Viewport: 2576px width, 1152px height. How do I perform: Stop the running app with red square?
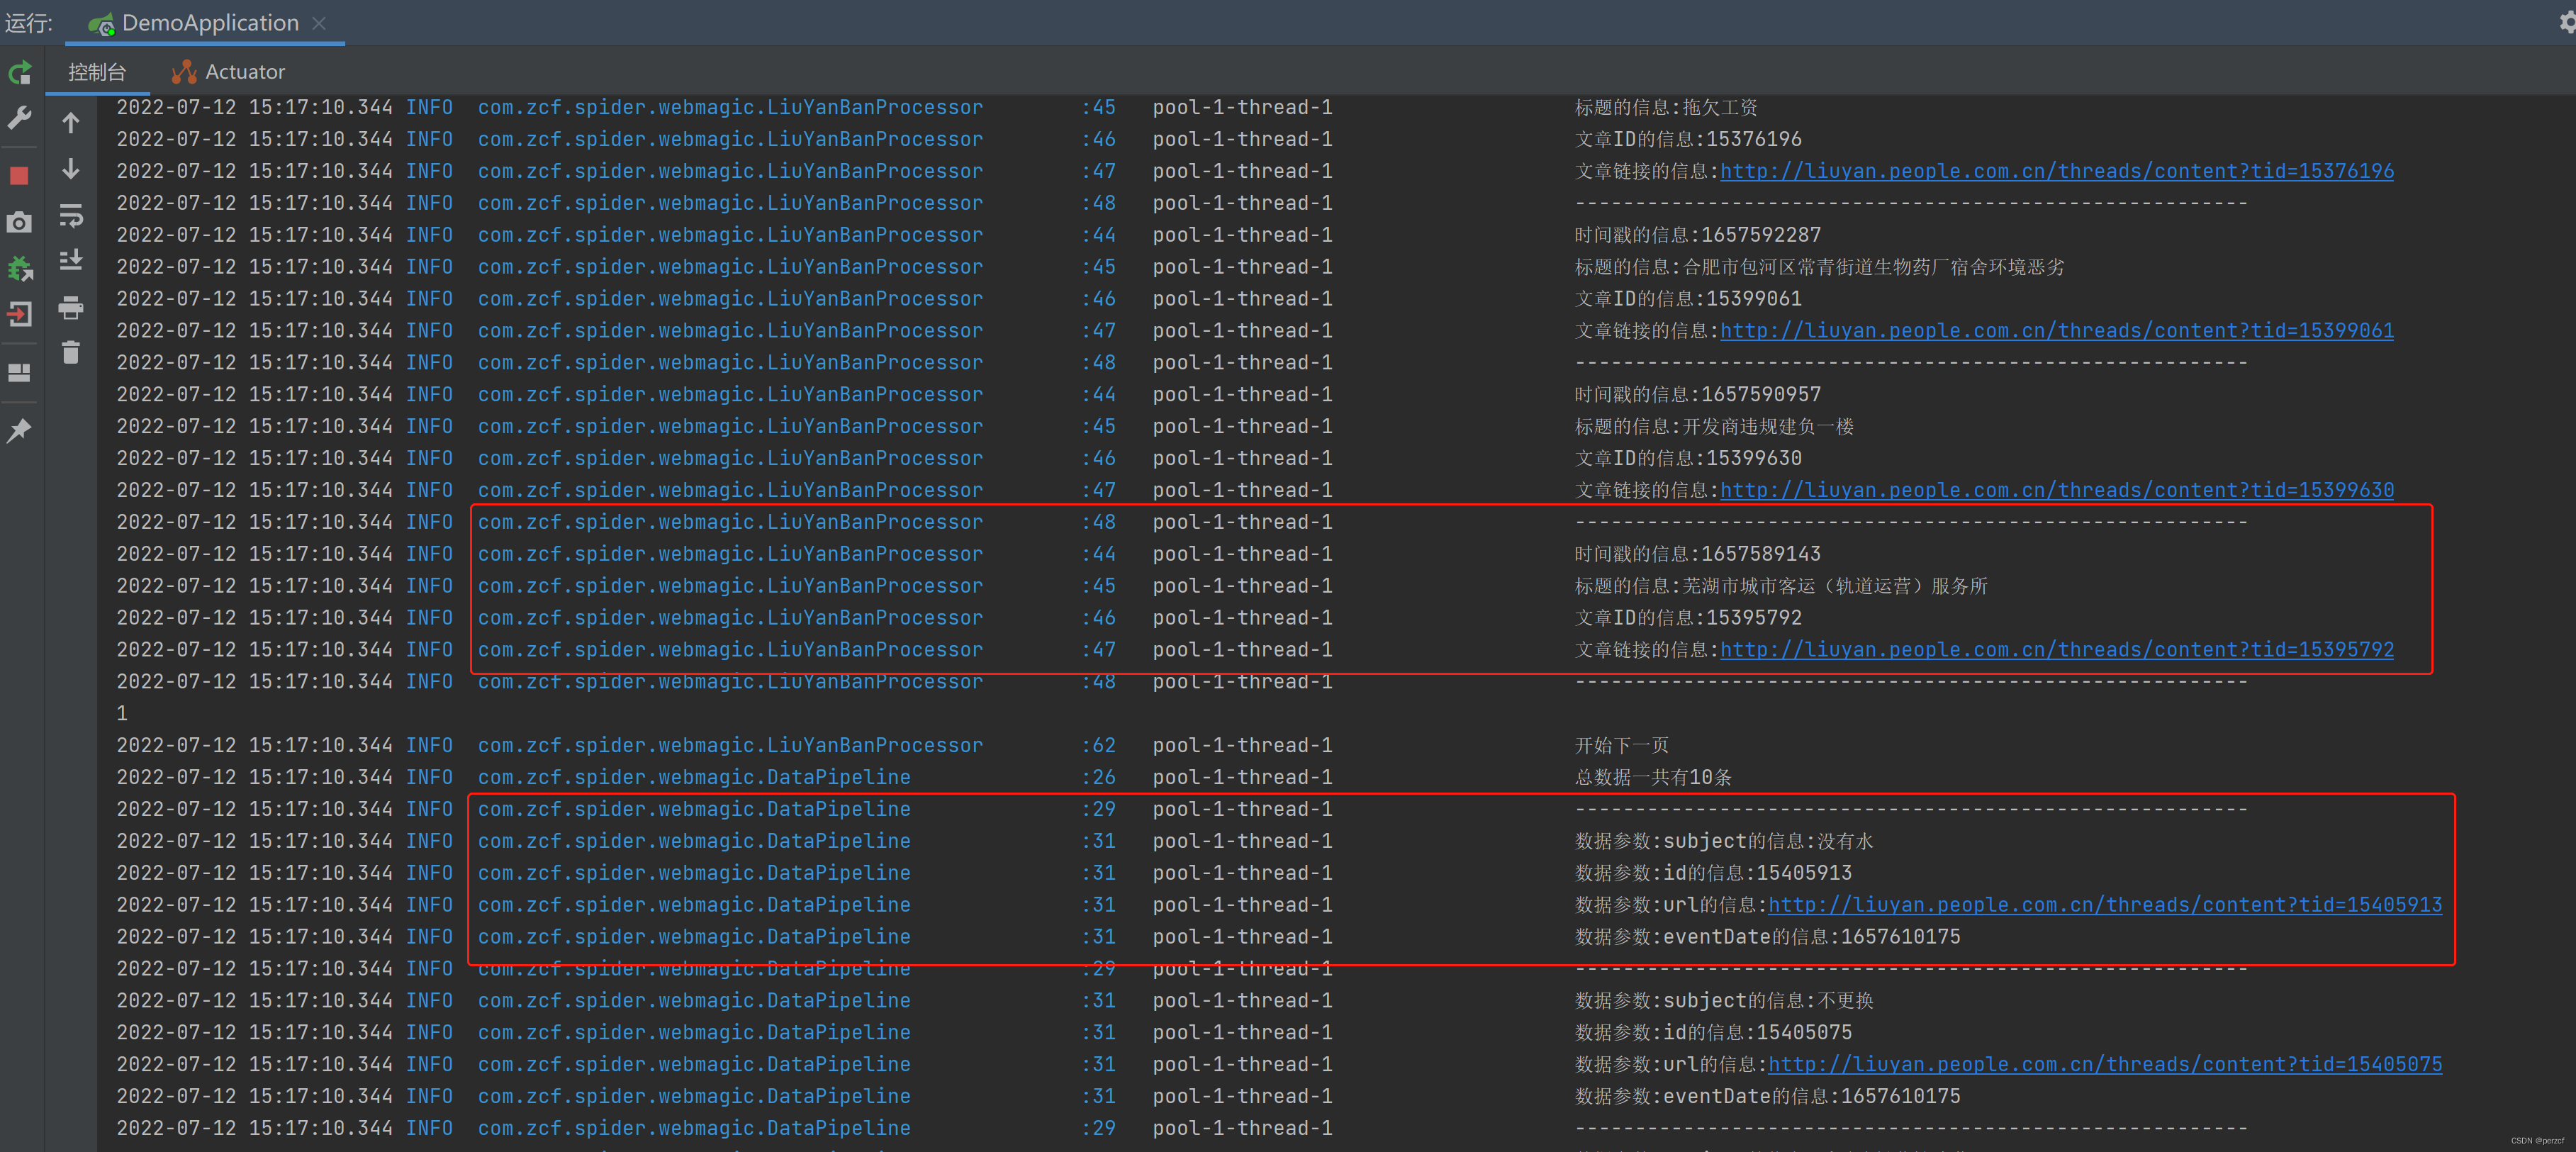[x=20, y=176]
